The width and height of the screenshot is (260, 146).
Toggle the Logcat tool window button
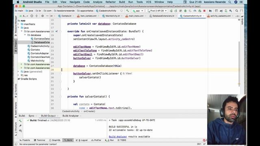click(82, 140)
